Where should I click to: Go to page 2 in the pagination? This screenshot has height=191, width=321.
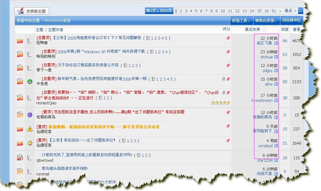coord(181,11)
